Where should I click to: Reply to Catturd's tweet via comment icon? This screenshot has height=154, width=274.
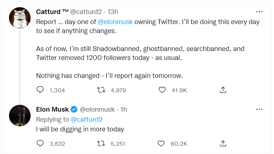coord(41,90)
